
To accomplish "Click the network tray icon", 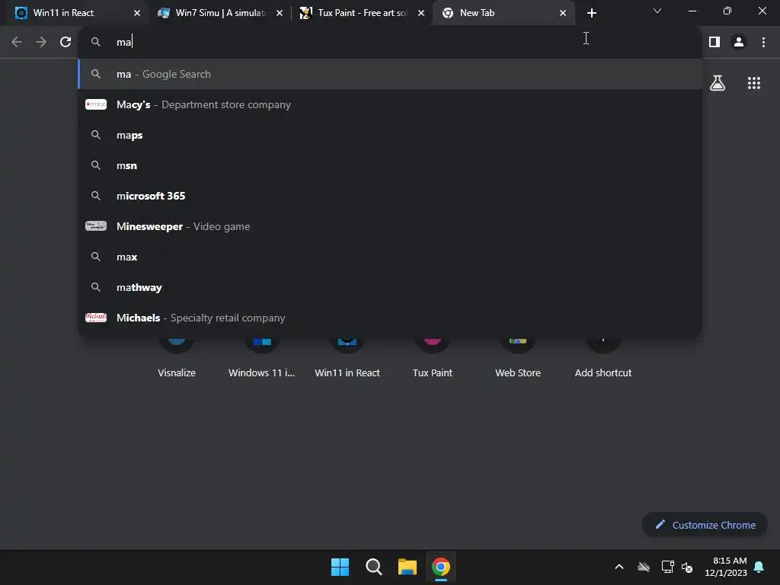I will 667,567.
